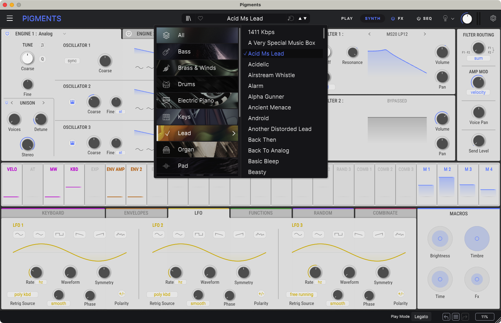Screen dimensions: 501x323
Task: Toggle LFO 3 polarity button
Action: point(401,294)
